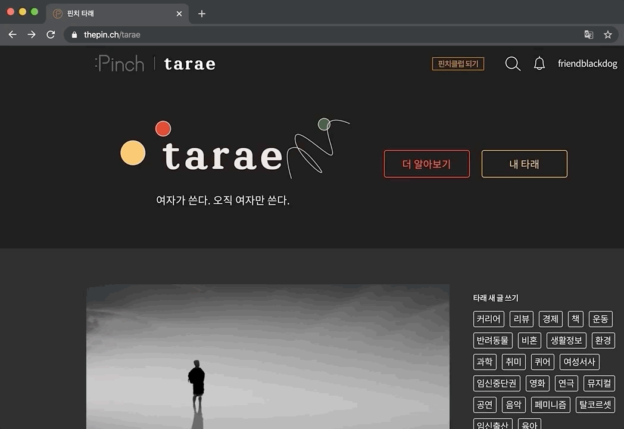Select the 핀치 타래 browser tab
Image resolution: width=624 pixels, height=429 pixels.
click(x=117, y=14)
